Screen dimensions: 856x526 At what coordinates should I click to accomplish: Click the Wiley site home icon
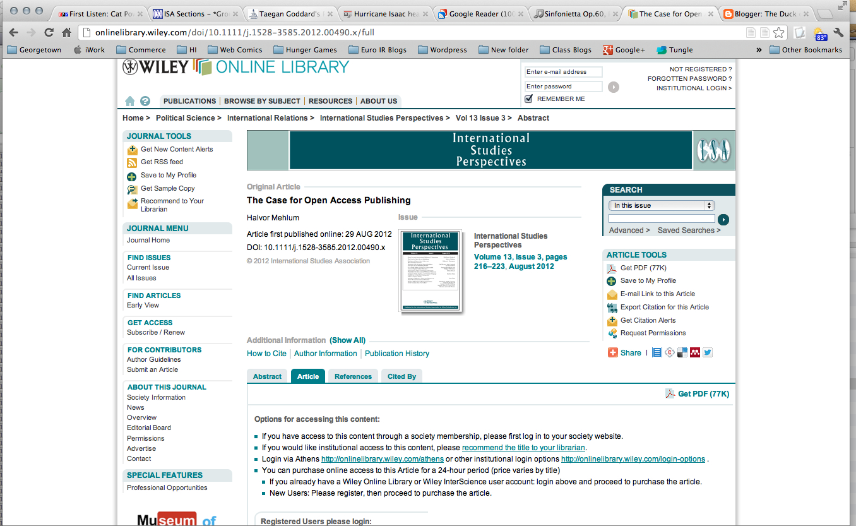pyautogui.click(x=130, y=101)
